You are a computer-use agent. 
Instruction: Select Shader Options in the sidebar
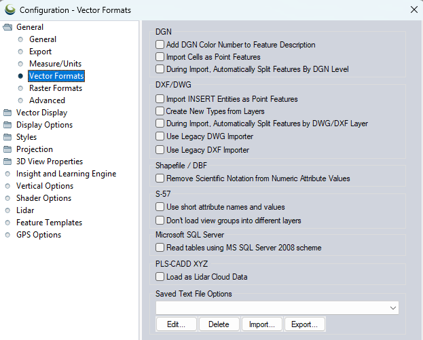point(43,198)
